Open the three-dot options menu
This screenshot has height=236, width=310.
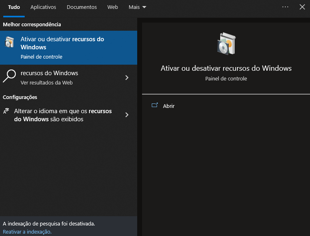(285, 7)
